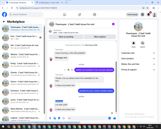Click the 516-896-2099 message bubble
The width and height of the screenshot is (161, 129).
[x=61, y=105]
